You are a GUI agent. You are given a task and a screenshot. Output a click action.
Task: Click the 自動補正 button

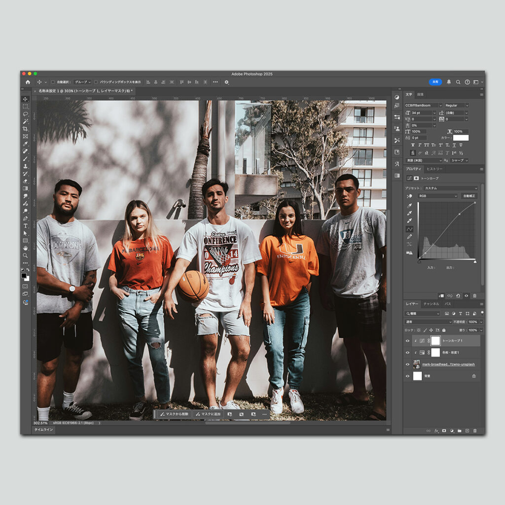pos(469,196)
